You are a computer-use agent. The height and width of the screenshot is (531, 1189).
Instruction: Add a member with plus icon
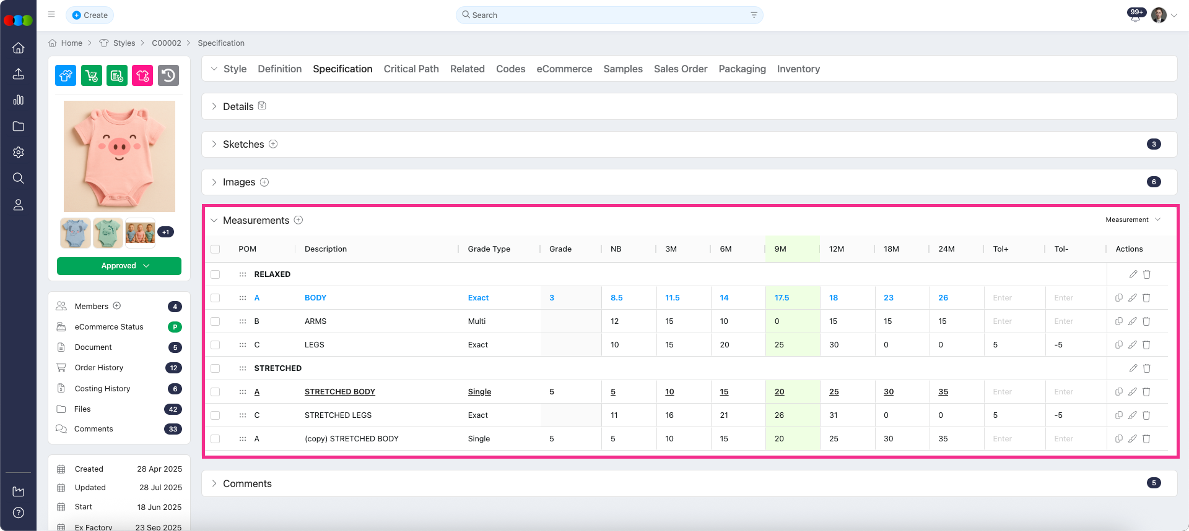[x=117, y=306]
